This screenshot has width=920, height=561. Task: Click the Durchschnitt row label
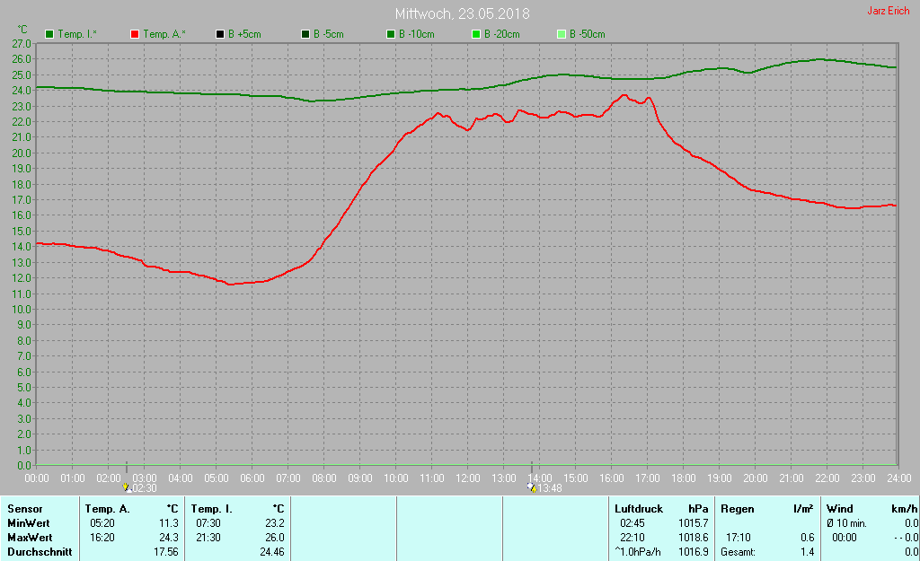pyautogui.click(x=40, y=552)
